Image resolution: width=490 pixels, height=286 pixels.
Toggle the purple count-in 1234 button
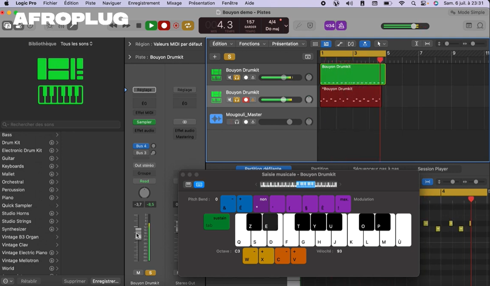click(x=329, y=25)
